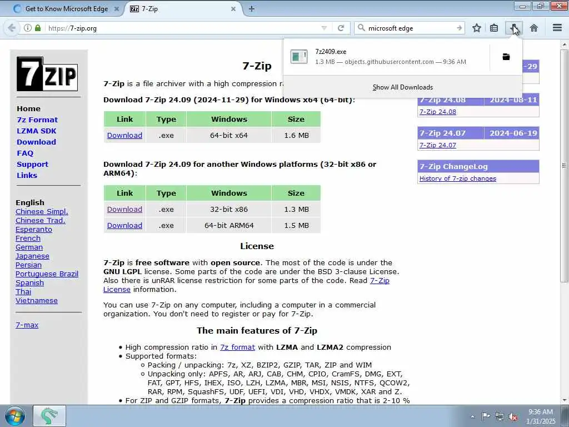The width and height of the screenshot is (569, 427).
Task: Close the Get to Know Microsoft Edge tab
Action: tap(117, 9)
